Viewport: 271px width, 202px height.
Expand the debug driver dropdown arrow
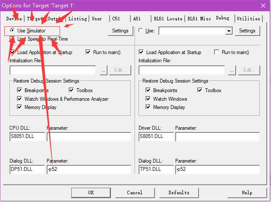tap(229, 31)
